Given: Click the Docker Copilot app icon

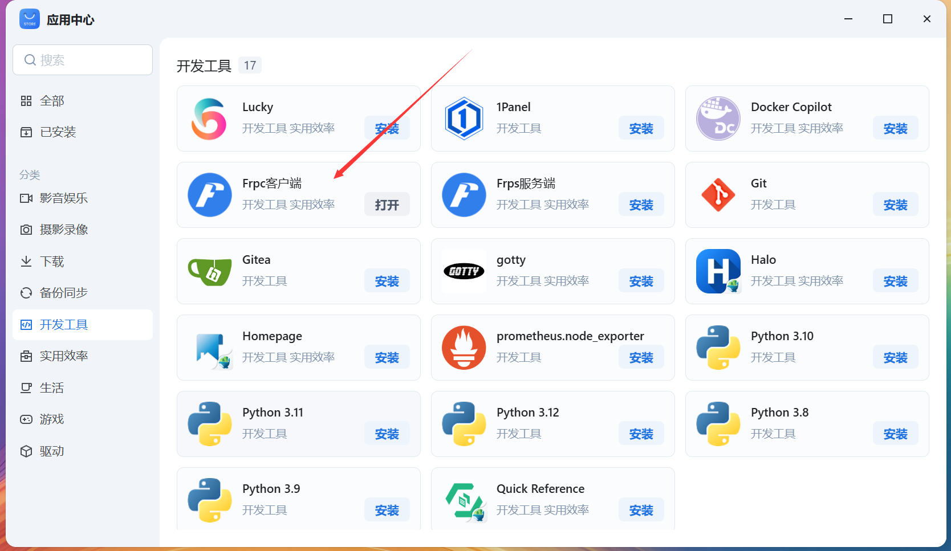Looking at the screenshot, I should 718,119.
